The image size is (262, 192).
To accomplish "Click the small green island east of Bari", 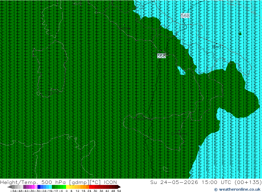I will pyautogui.click(x=240, y=34).
